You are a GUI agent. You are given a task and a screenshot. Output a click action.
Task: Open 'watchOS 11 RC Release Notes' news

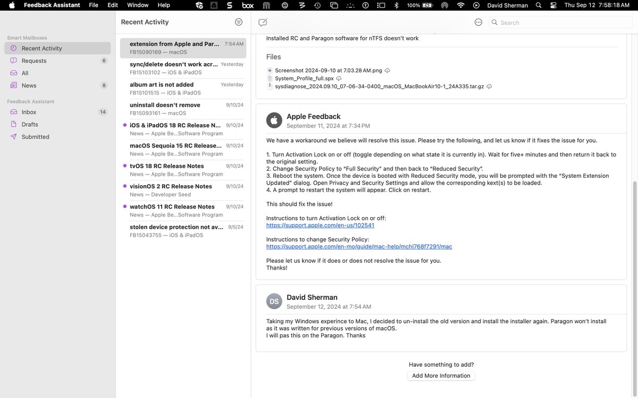[x=183, y=211]
